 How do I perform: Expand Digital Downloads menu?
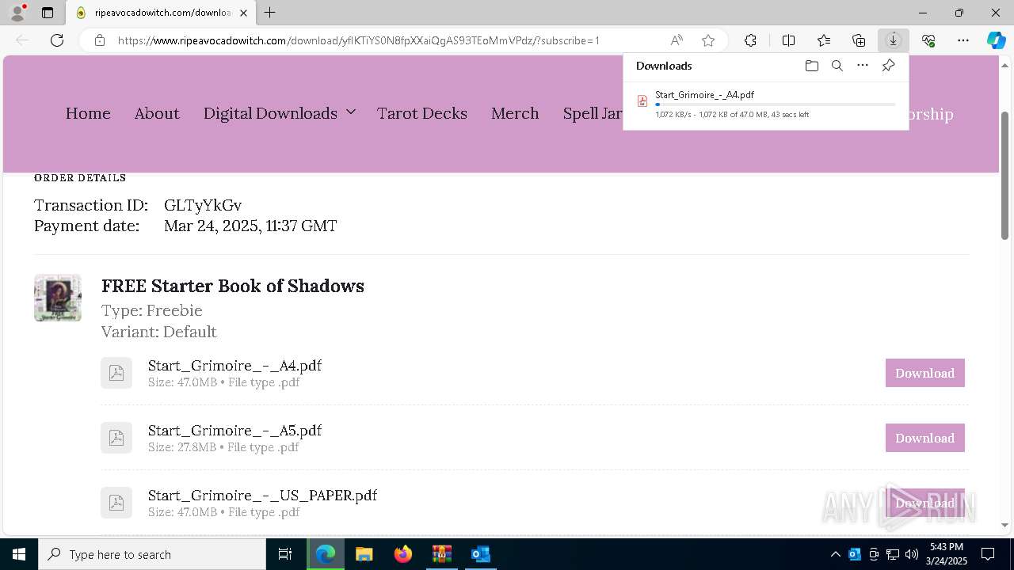click(279, 113)
